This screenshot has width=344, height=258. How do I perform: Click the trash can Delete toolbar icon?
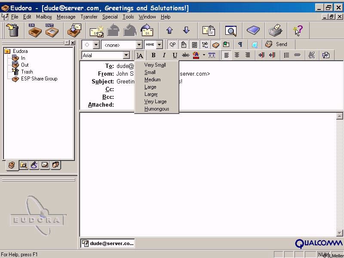pyautogui.click(x=13, y=30)
